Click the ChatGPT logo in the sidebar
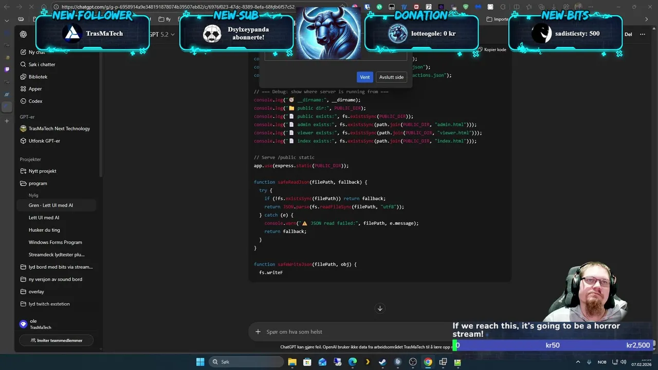 (x=23, y=34)
